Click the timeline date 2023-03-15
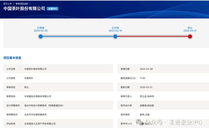The width and height of the screenshot is (209, 131). [115, 31]
